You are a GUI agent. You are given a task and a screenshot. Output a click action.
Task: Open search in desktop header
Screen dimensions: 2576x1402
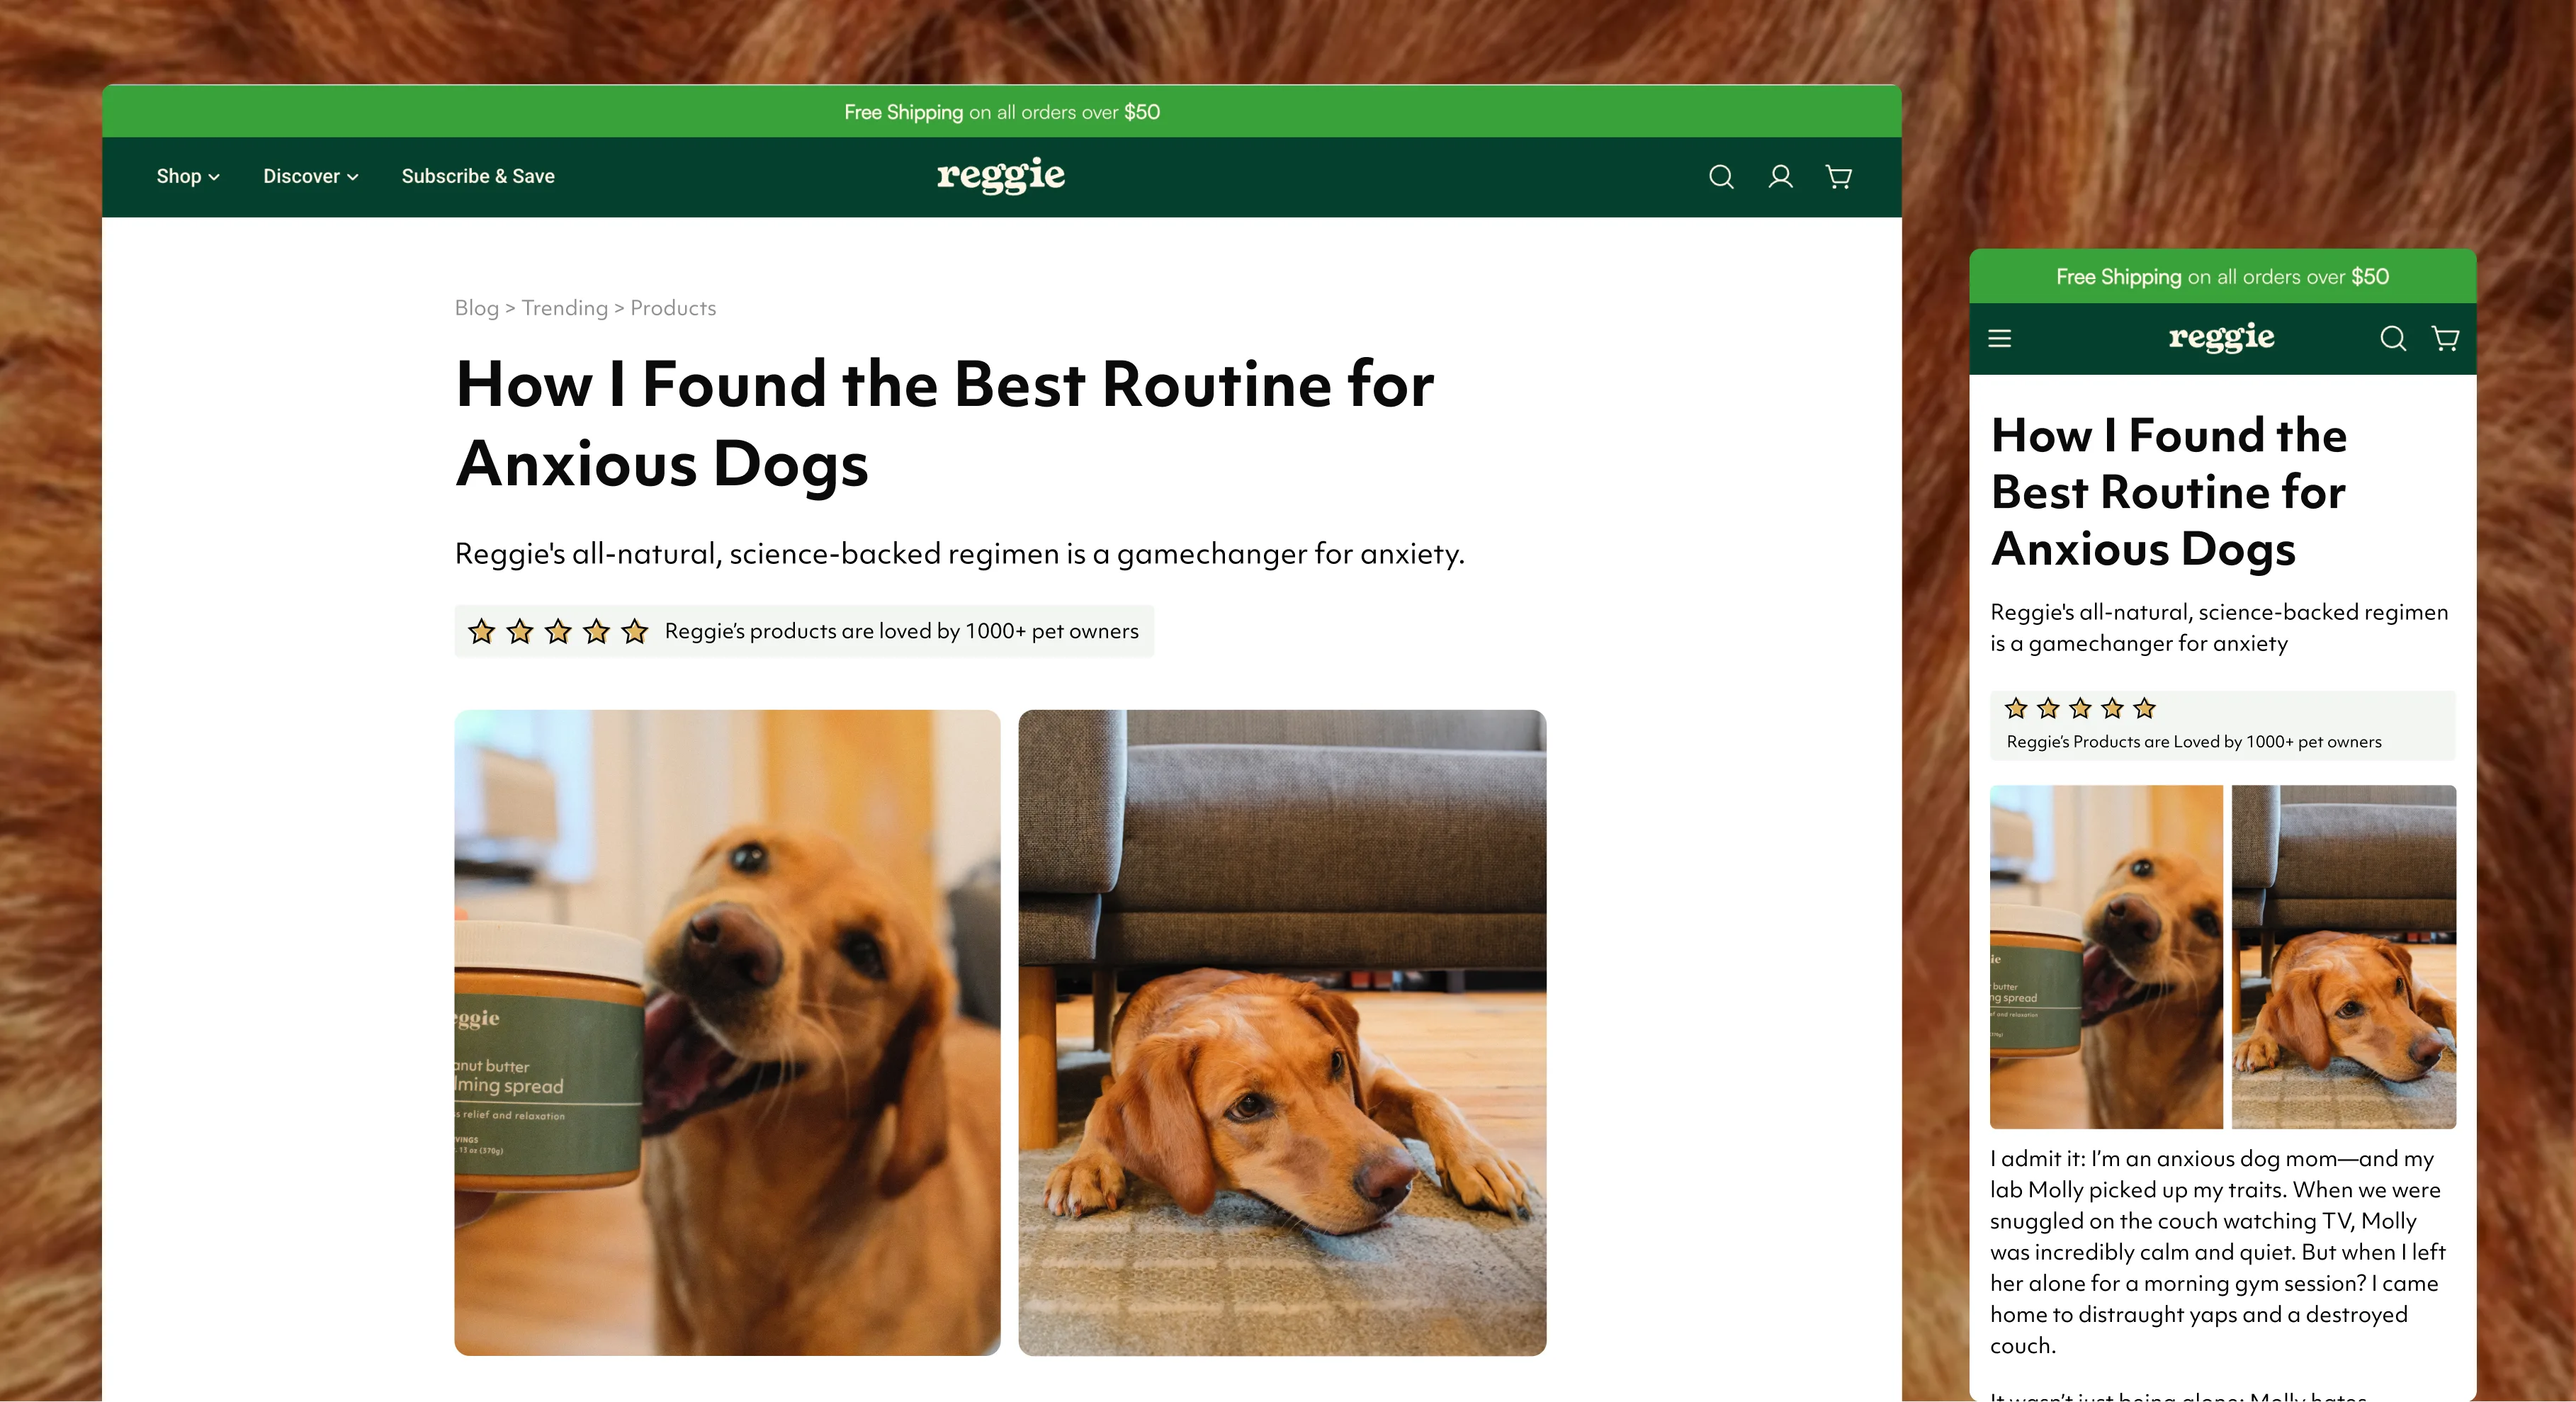(1721, 177)
